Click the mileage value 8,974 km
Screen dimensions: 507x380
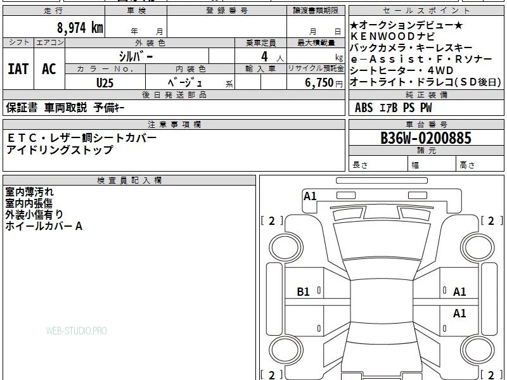(80, 28)
